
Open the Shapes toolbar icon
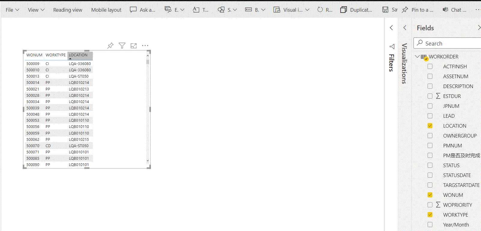[221, 10]
